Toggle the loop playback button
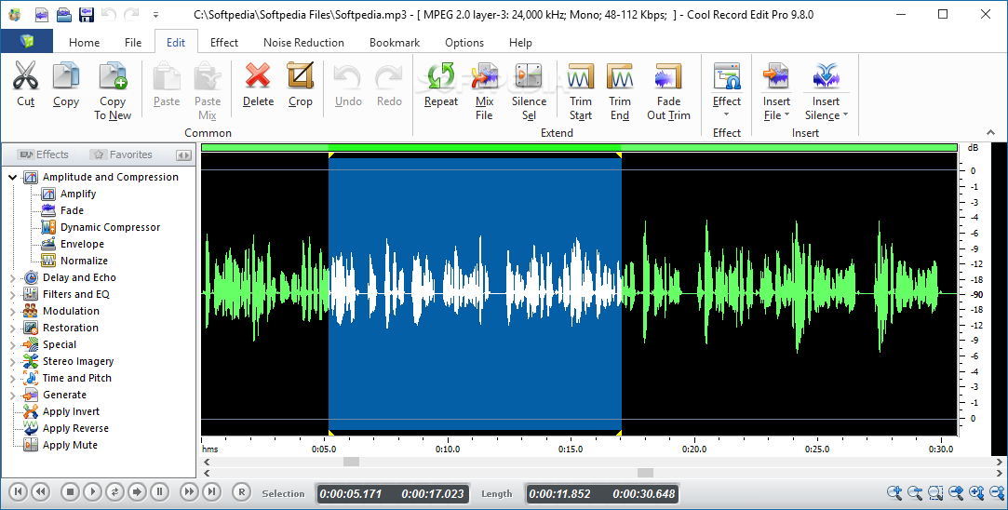The width and height of the screenshot is (1008, 510). [114, 492]
